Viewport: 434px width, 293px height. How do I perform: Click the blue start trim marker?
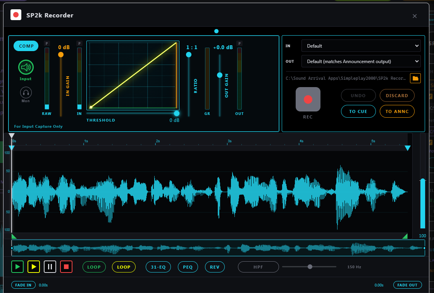tap(12, 148)
